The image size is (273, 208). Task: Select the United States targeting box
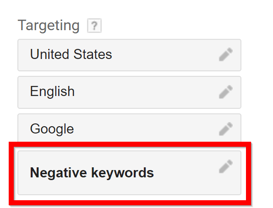[x=129, y=55]
